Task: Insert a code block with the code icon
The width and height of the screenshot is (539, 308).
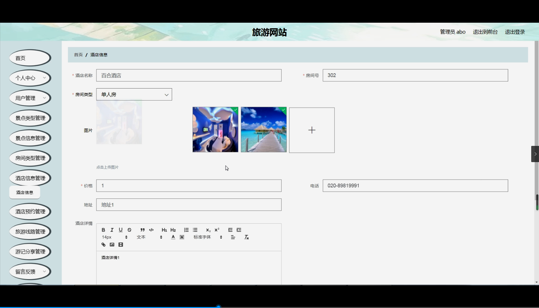Action: (x=151, y=230)
